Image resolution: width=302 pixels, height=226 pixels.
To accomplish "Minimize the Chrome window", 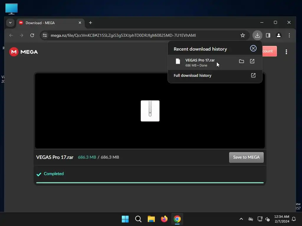I will pyautogui.click(x=262, y=22).
